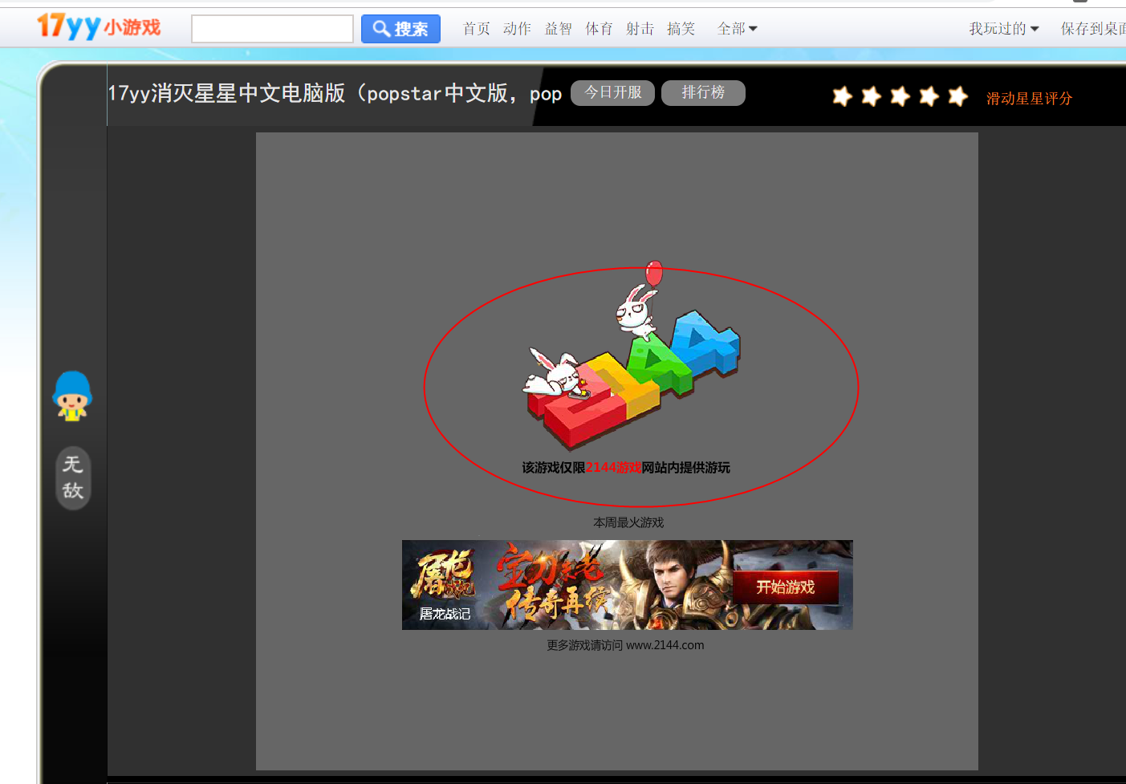
Task: Visit the www.2144.com link text
Action: click(x=665, y=645)
